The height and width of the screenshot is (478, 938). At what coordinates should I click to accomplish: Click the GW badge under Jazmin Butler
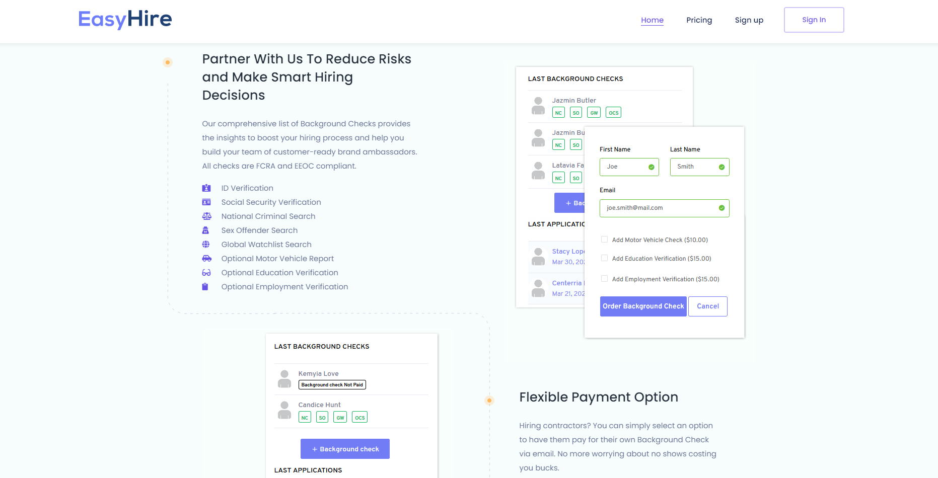[x=594, y=113]
